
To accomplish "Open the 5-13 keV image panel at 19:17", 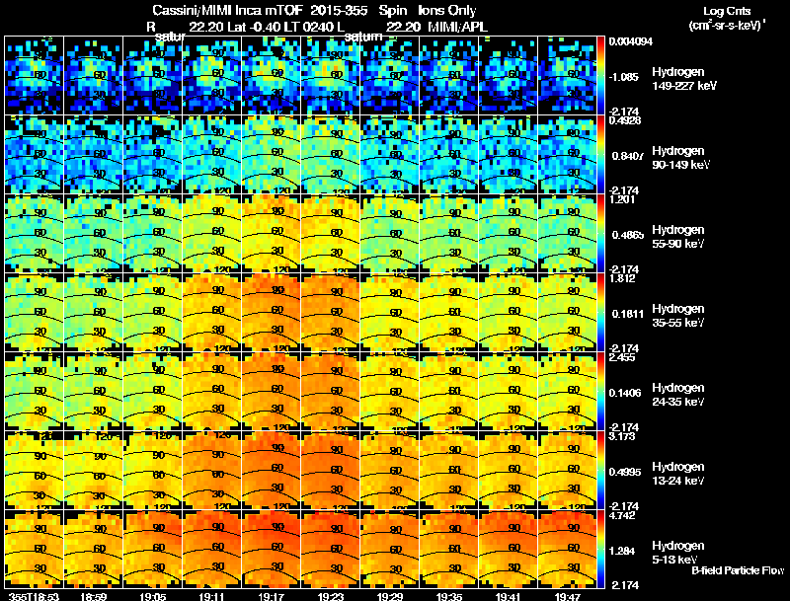I will [x=271, y=550].
